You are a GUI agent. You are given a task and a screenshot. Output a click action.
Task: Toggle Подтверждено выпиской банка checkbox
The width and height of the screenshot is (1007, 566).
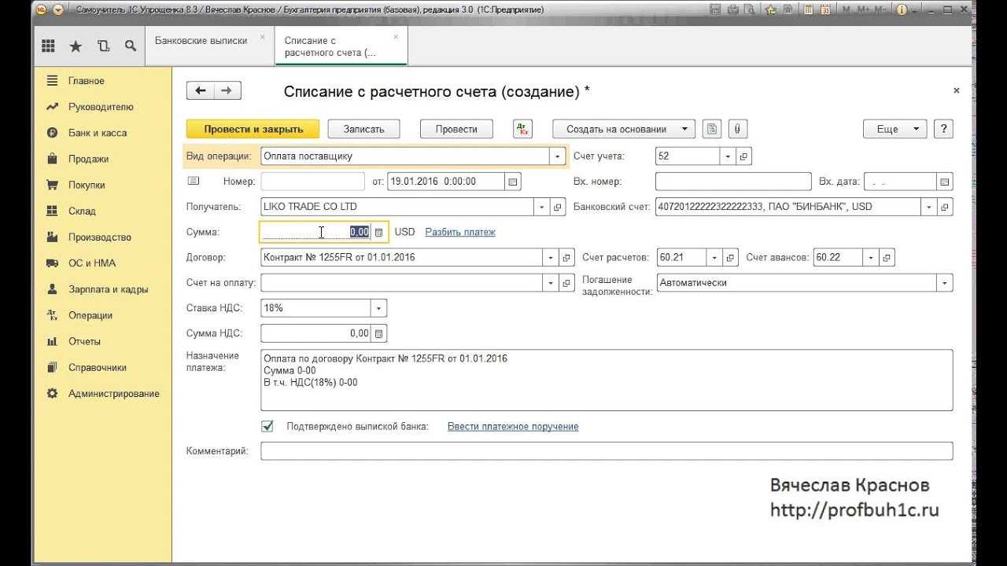pos(267,426)
